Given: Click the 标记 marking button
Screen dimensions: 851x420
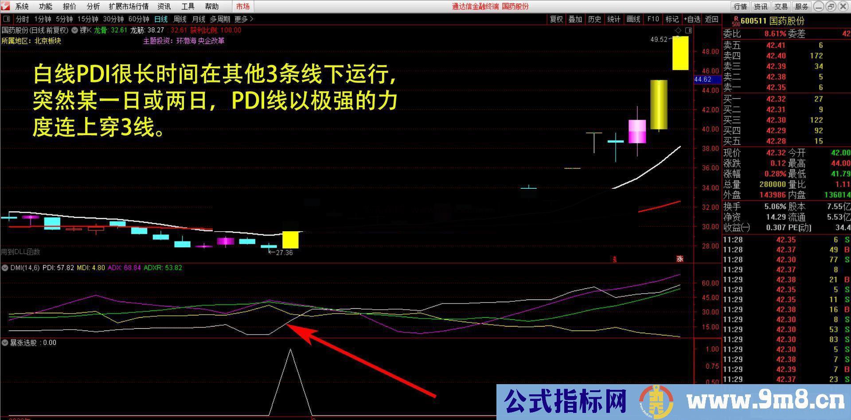Looking at the screenshot, I should [671, 19].
